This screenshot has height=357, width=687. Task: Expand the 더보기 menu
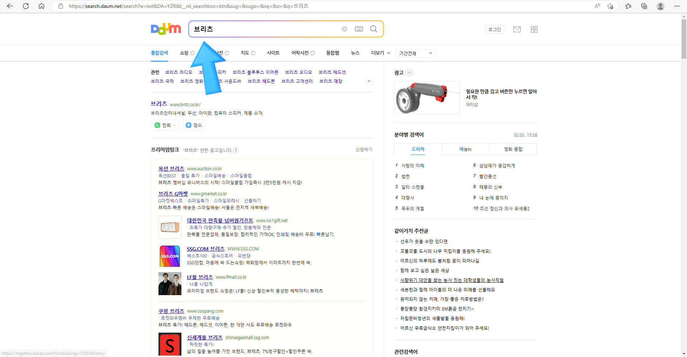tap(381, 53)
